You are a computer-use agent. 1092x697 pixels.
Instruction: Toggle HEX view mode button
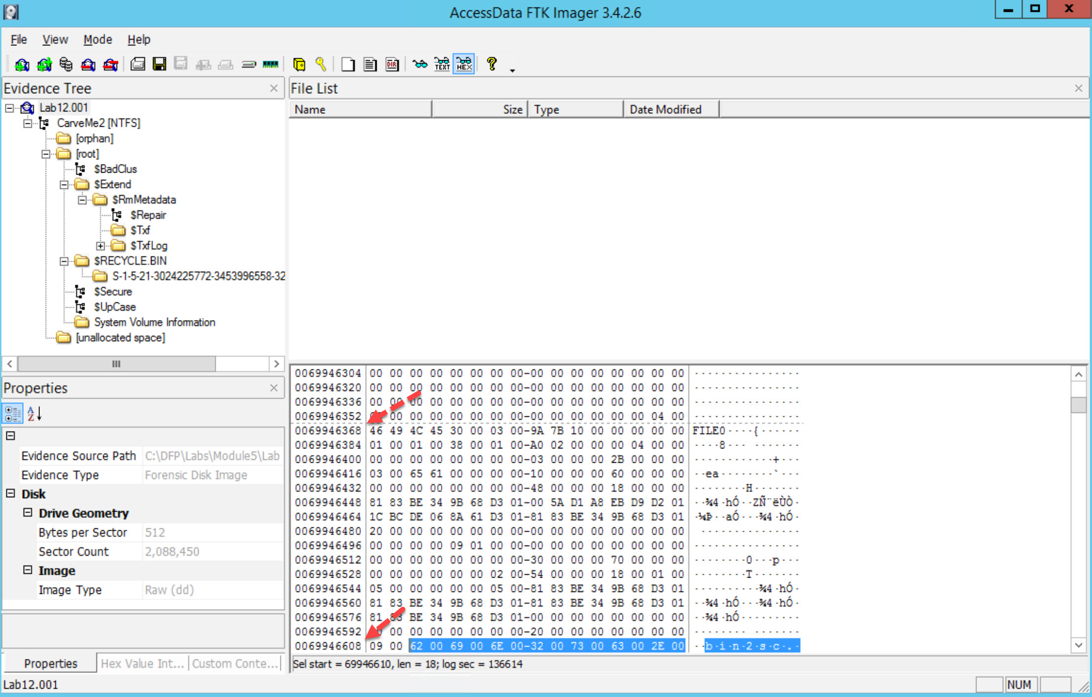(x=464, y=65)
